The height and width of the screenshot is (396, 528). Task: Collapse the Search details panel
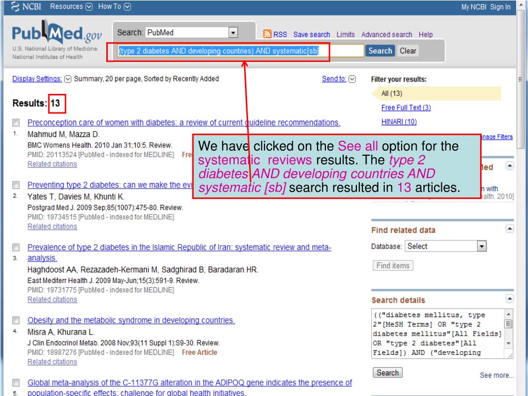(x=510, y=299)
